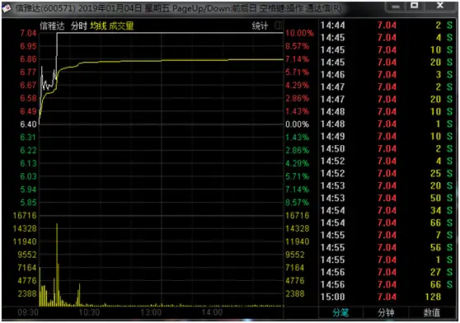
Task: Click the 5.94 price axis label
Action: pos(28,190)
